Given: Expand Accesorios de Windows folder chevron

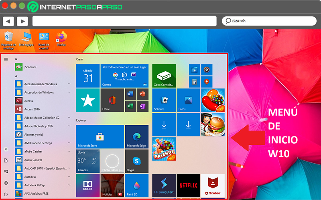Looking at the screenshot, I should coord(69,92).
